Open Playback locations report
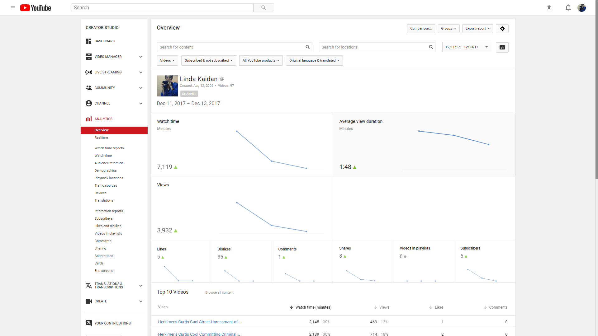Viewport: 598px width, 336px height. 109,178
